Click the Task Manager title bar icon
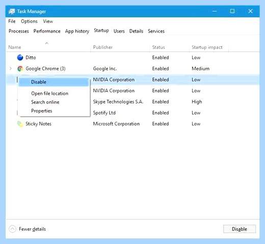Image resolution: width=265 pixels, height=244 pixels. [x=12, y=11]
